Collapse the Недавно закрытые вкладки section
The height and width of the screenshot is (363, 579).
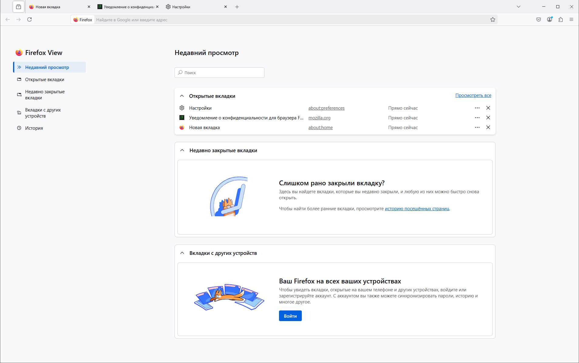tap(182, 150)
